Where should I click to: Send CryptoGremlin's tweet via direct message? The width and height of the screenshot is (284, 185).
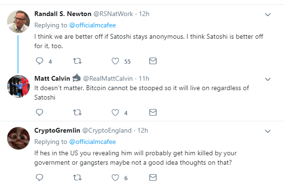click(x=153, y=177)
